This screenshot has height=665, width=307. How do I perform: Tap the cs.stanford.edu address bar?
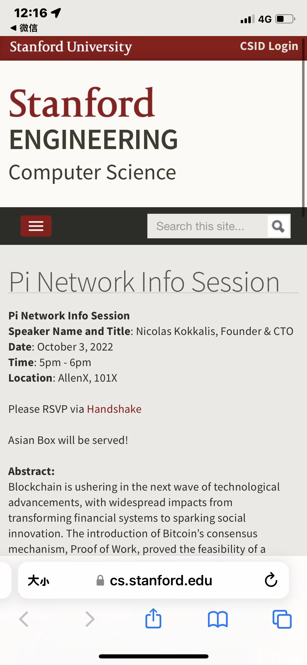point(161,580)
